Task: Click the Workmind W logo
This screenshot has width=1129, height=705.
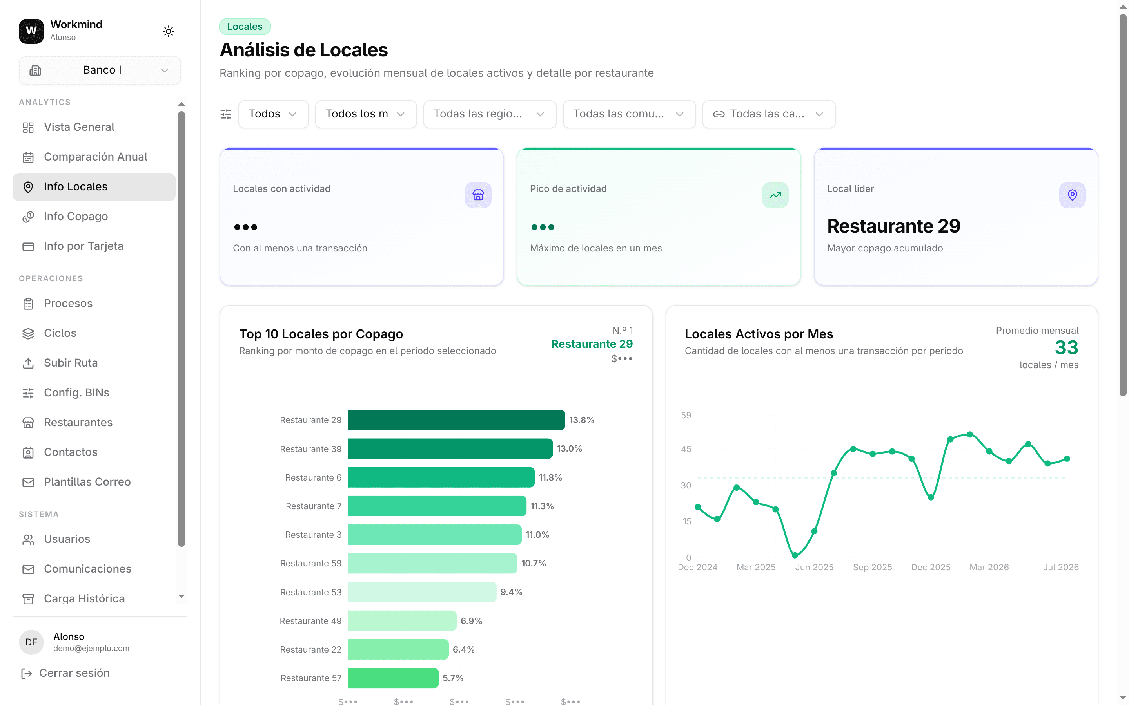Action: pyautogui.click(x=31, y=31)
